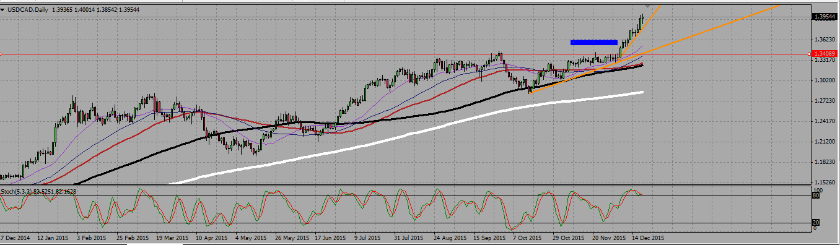
Task: Click the stochastic 80 level label
Action: point(816,196)
